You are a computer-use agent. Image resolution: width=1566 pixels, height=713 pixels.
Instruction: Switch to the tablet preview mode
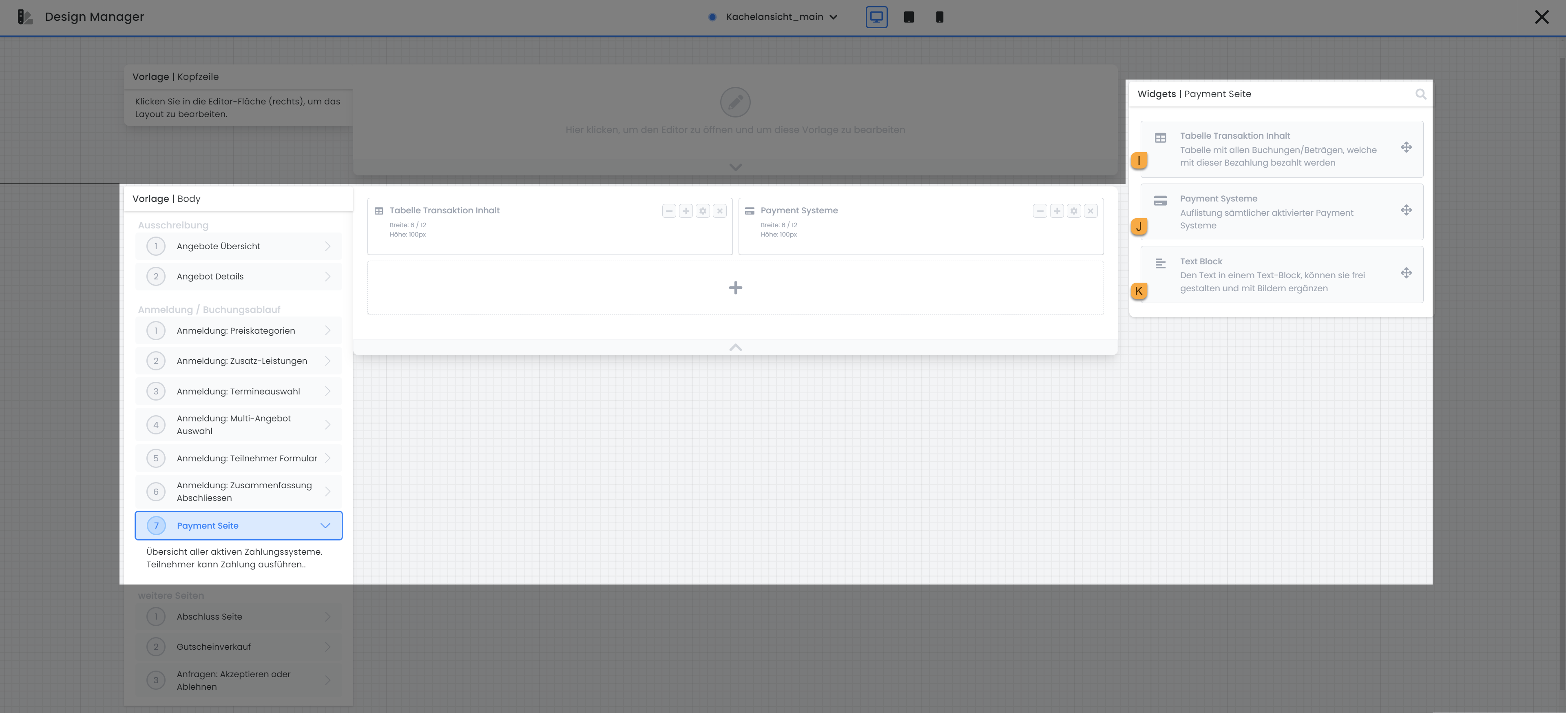click(x=908, y=17)
